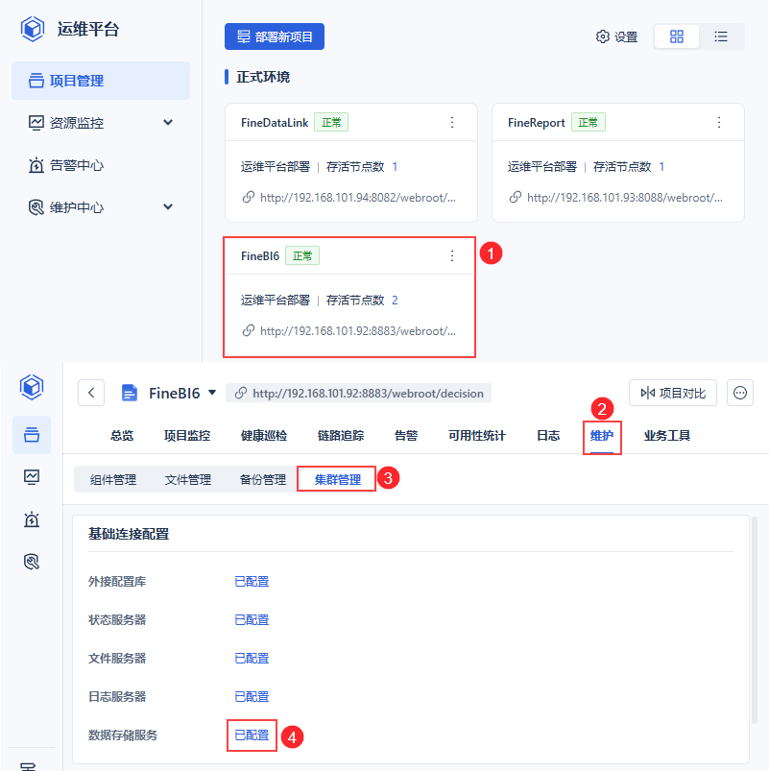This screenshot has width=769, height=771.
Task: Open the FineDataLink project card title
Action: coord(275,123)
